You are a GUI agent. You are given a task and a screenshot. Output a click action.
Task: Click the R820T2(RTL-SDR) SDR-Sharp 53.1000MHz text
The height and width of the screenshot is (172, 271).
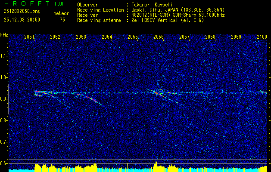[178, 15]
